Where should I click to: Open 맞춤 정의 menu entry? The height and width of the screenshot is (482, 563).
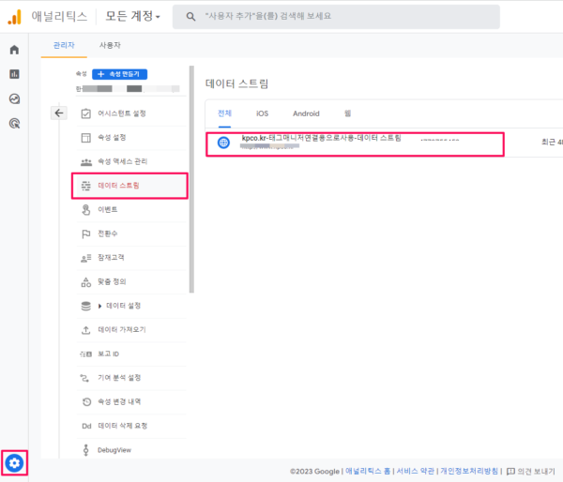pyautogui.click(x=131, y=282)
